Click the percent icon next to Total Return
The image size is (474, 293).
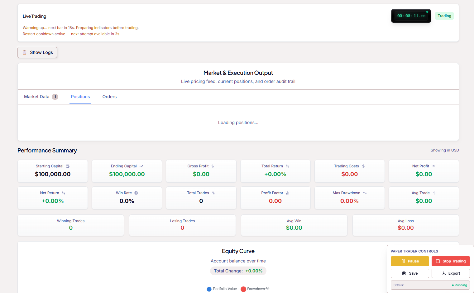287,166
